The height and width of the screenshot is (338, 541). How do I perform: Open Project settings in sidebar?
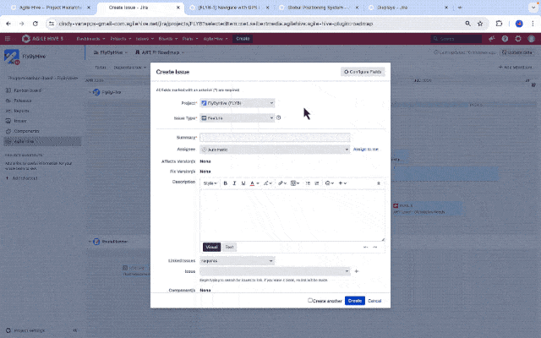coord(30,330)
